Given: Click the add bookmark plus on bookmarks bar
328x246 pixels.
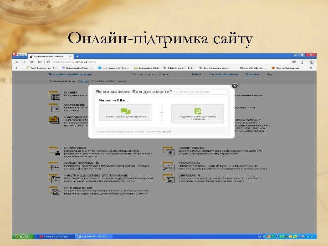Looking at the screenshot, I should pos(17,68).
